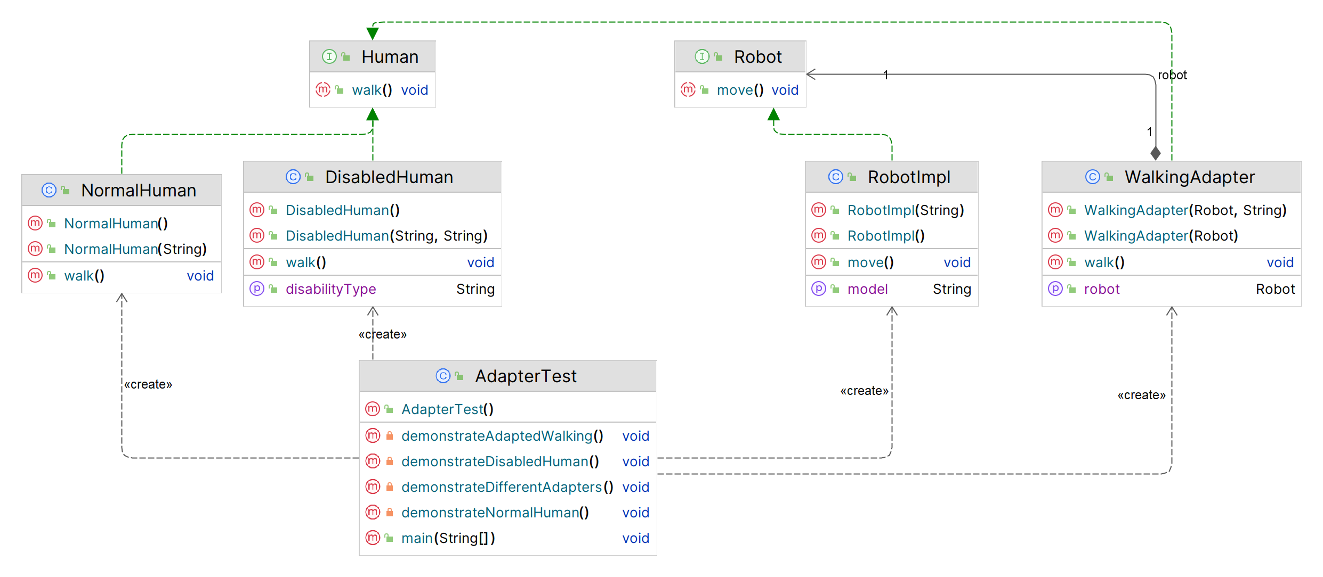The image size is (1323, 577).
Task: Click the class icon next to WalkingAdapter
Action: click(x=1093, y=177)
